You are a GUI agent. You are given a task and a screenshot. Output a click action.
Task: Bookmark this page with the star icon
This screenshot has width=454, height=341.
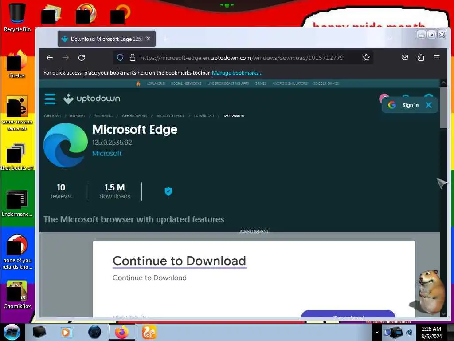coord(366,57)
